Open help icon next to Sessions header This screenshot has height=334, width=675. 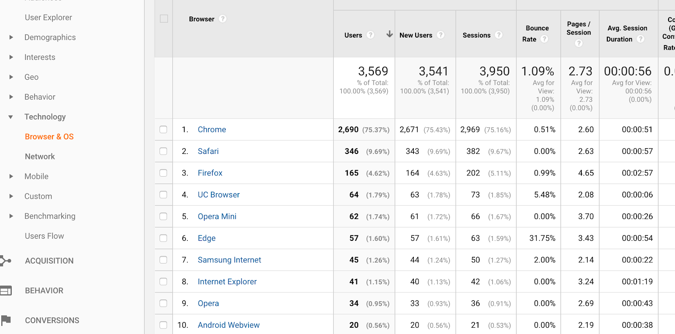pos(499,35)
